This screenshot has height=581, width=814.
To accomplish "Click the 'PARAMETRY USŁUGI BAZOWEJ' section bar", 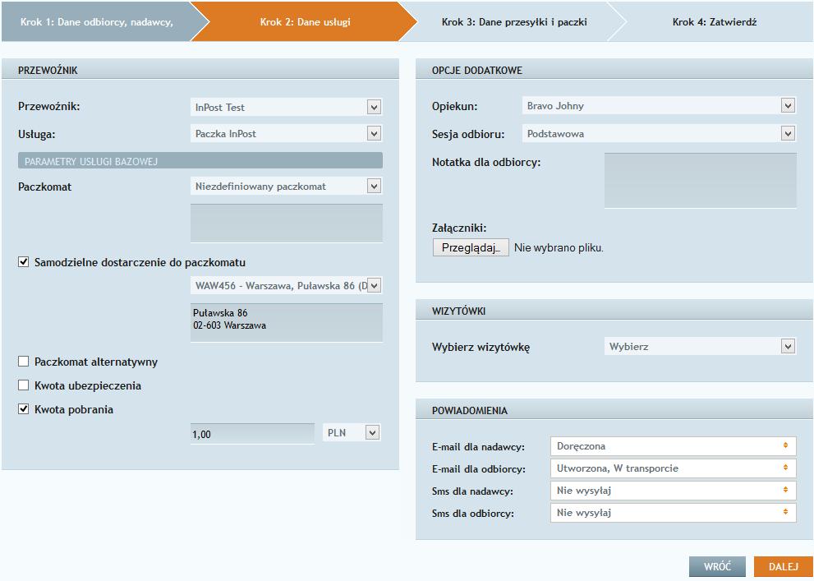I will coord(200,160).
